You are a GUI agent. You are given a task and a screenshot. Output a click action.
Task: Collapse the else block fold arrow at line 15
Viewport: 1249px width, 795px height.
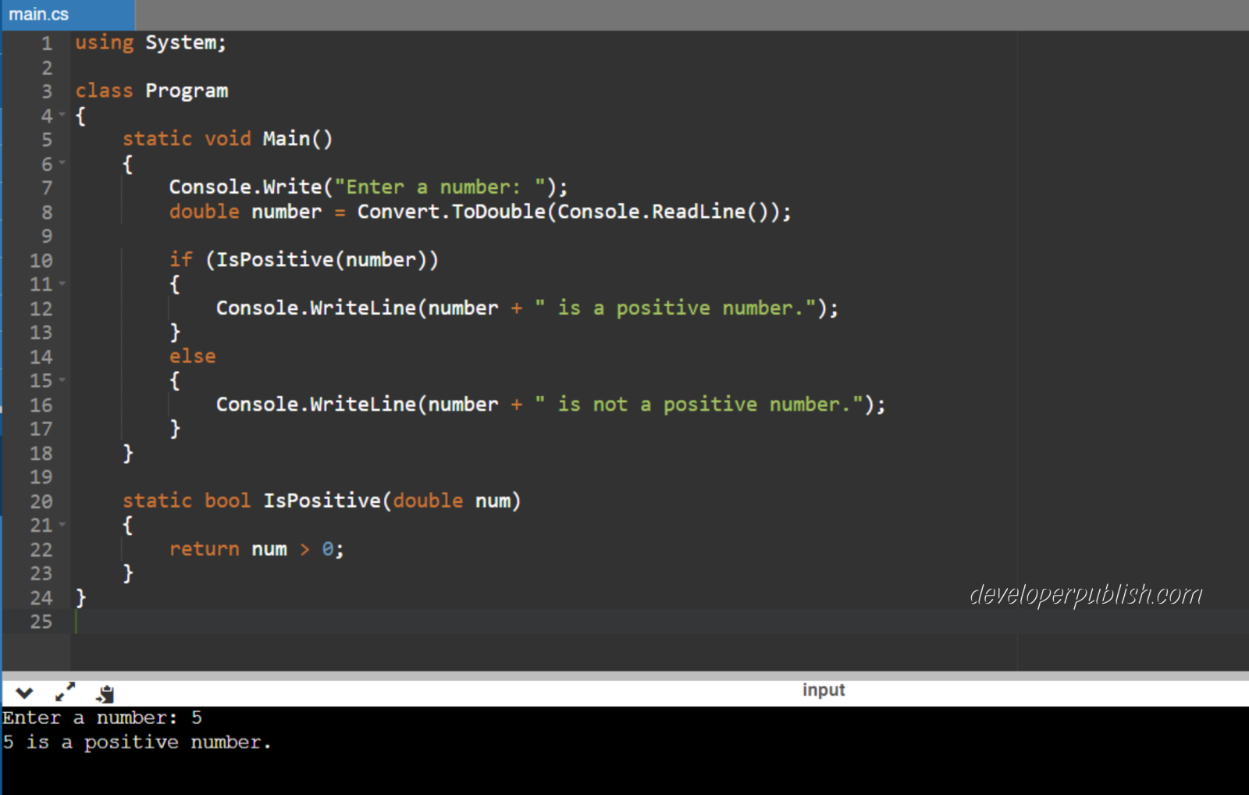62,380
